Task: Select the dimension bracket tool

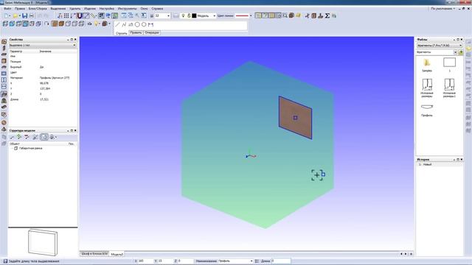Action: coord(150,24)
